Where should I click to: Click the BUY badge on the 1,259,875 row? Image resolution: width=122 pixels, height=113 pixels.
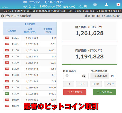[7, 100]
